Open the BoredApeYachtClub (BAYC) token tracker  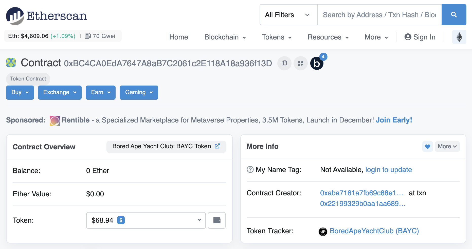[x=374, y=231]
